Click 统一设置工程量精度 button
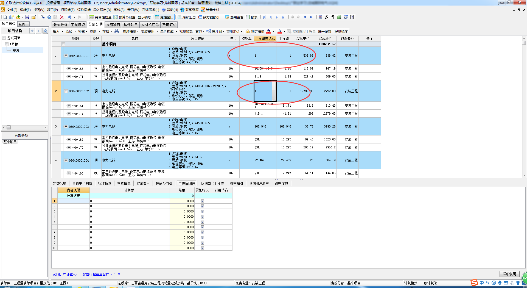The width and height of the screenshot is (527, 288). (333, 31)
